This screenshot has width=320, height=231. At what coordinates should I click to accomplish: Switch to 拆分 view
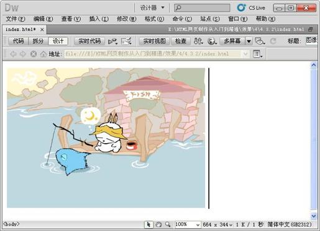coord(38,41)
